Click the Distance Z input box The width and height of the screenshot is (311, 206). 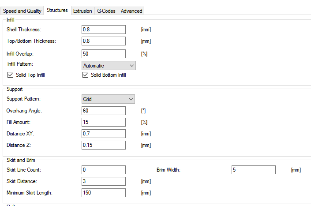pos(104,145)
